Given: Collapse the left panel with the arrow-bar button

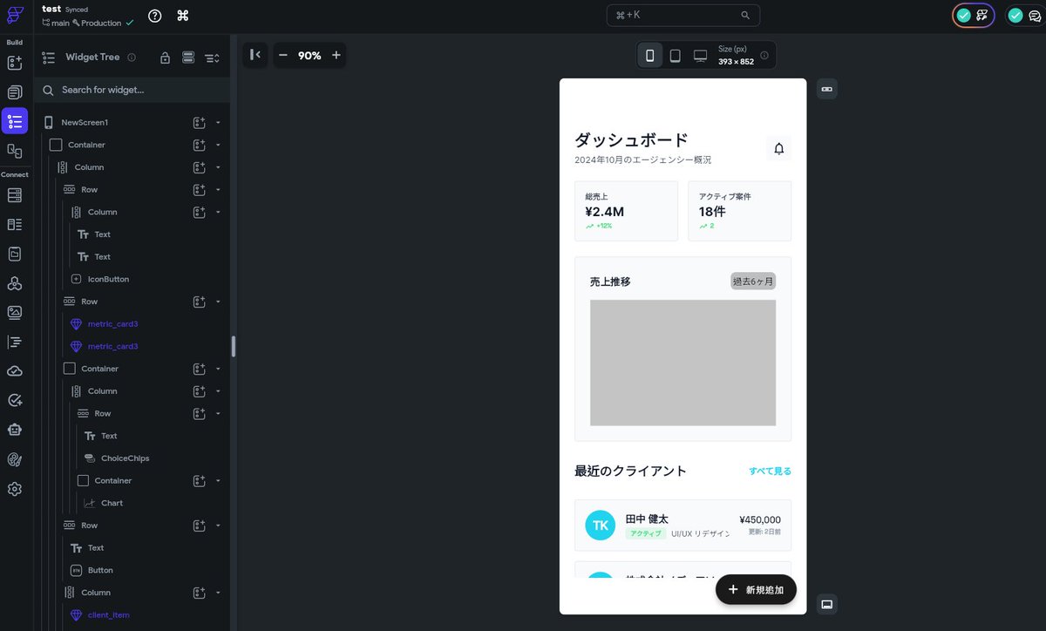Looking at the screenshot, I should [255, 56].
